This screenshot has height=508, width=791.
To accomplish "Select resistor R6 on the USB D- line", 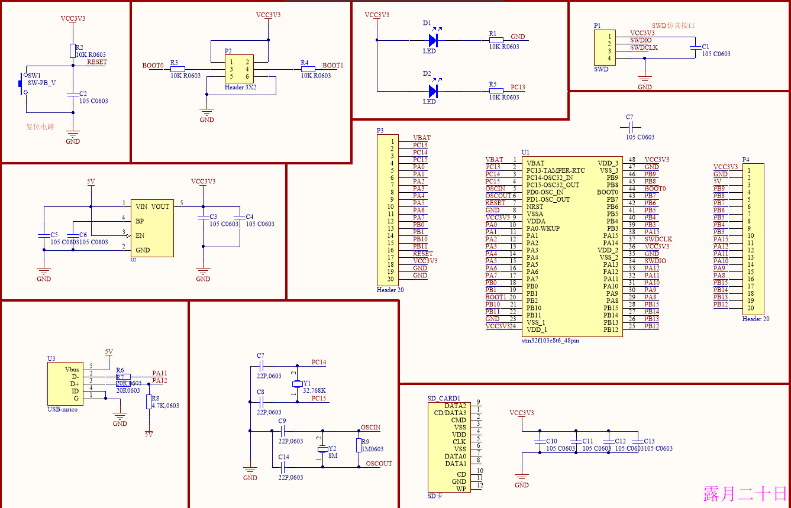I will [123, 376].
